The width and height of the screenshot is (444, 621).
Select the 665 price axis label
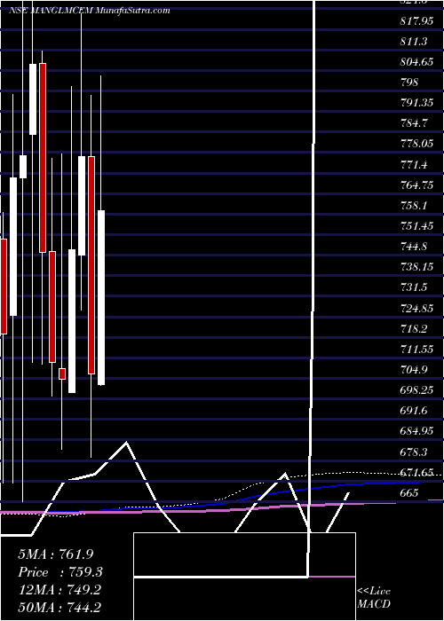click(409, 494)
